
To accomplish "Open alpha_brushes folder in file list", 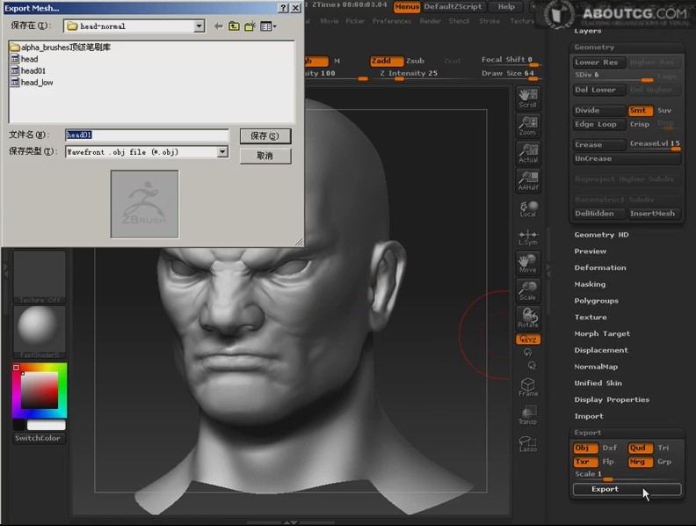I will [61, 47].
